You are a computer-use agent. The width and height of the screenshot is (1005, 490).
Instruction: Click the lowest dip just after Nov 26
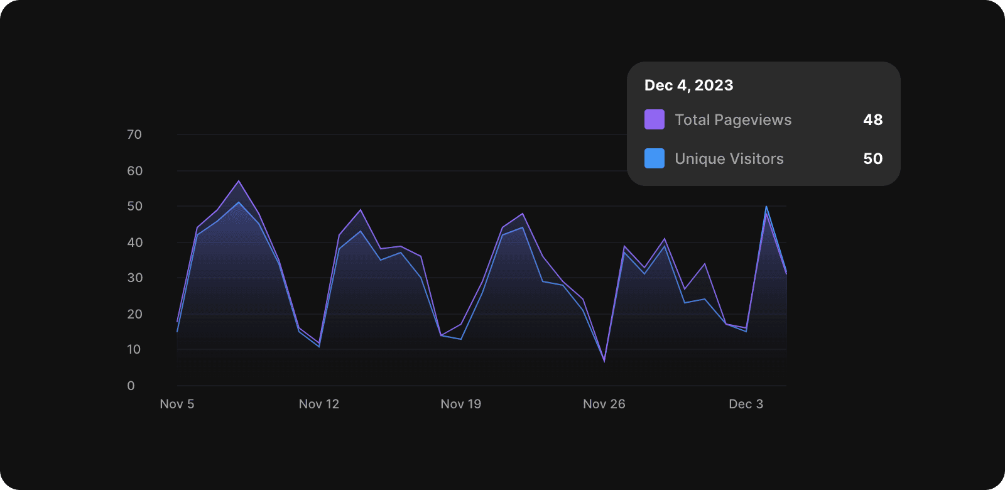tap(604, 361)
